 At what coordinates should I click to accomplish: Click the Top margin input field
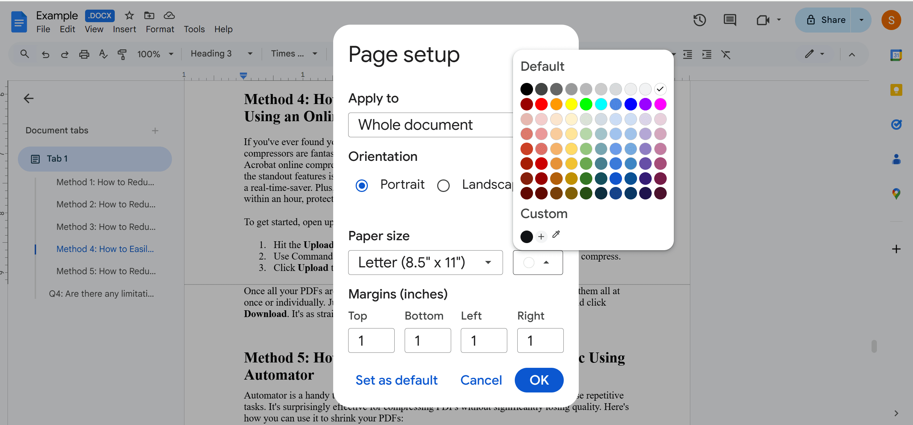(371, 340)
